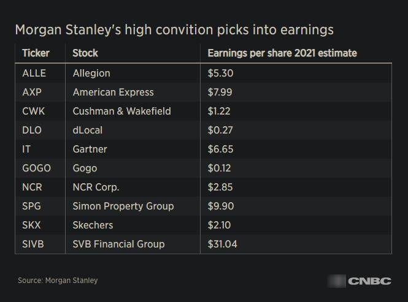The width and height of the screenshot is (408, 302).
Task: Click the GOGO ticker cell
Action: click(36, 168)
